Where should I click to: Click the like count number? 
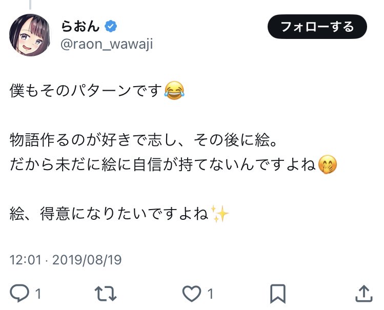210,294
